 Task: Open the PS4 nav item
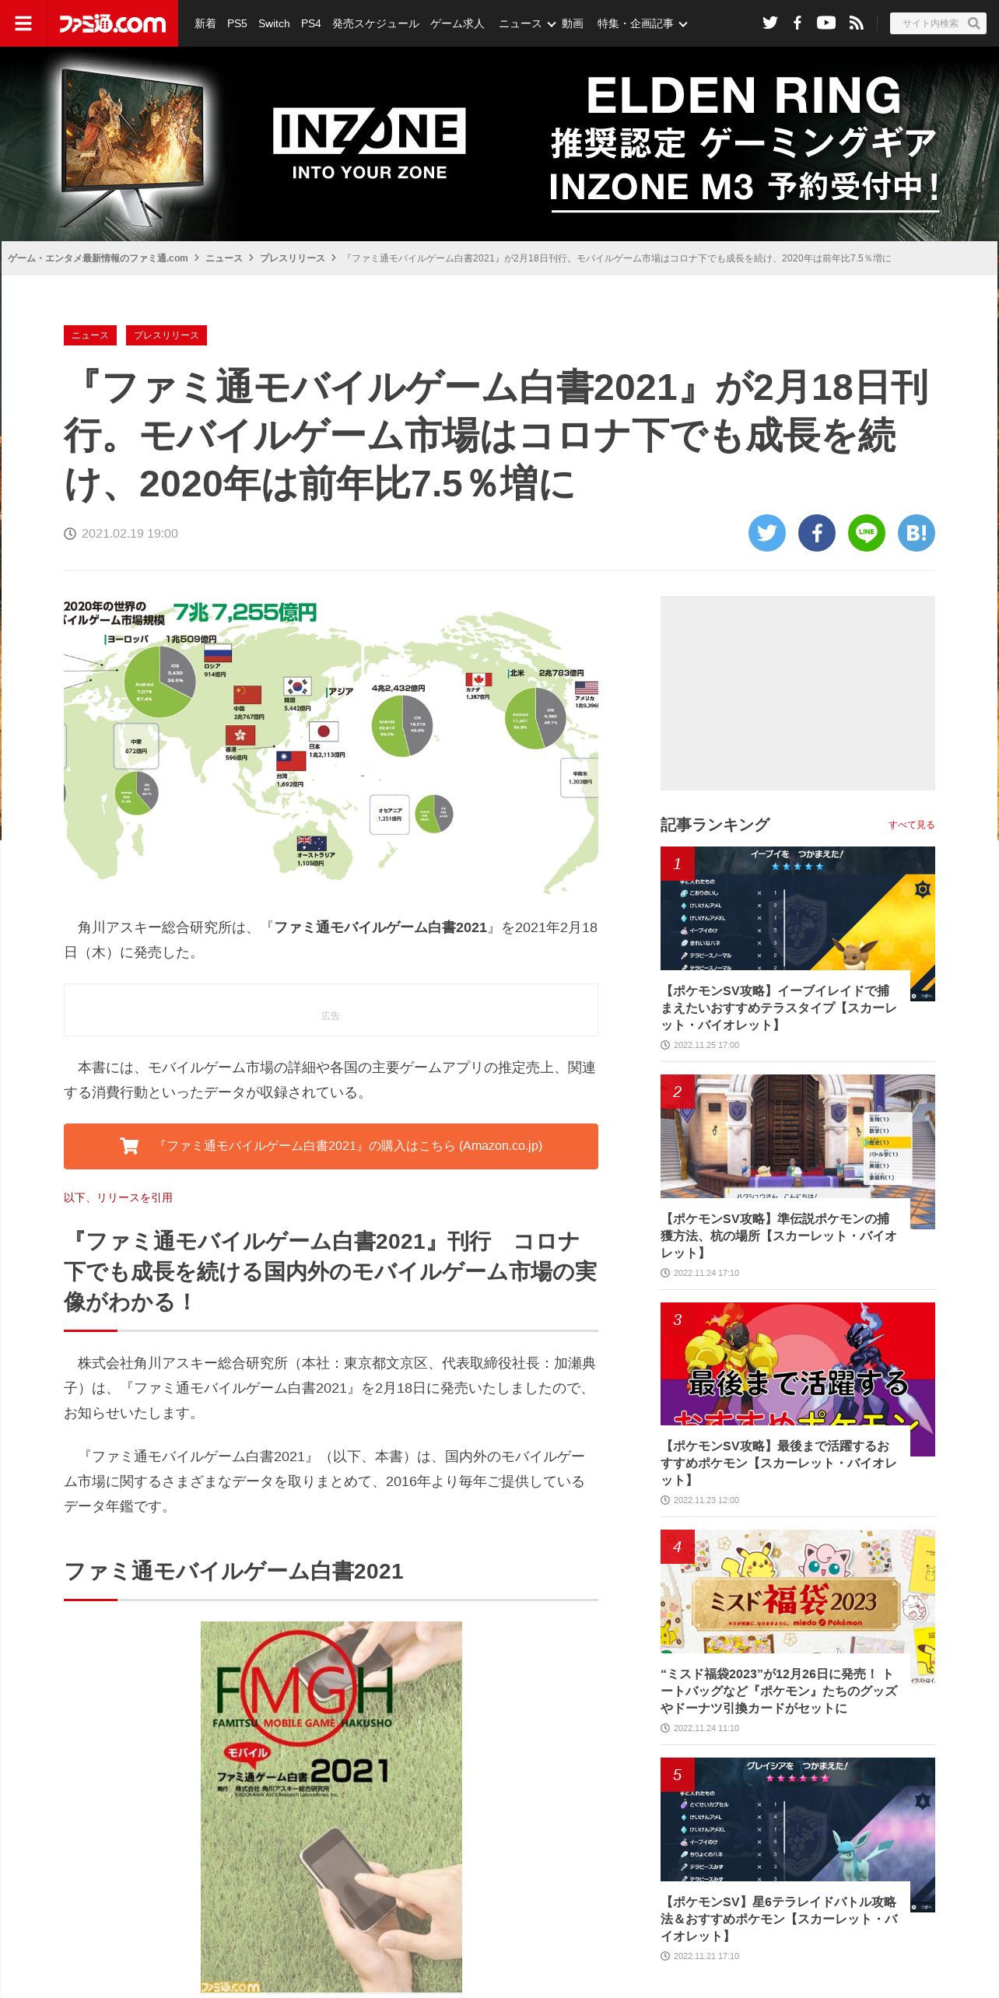[x=311, y=23]
